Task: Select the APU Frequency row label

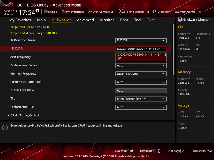Action: pyautogui.click(x=21, y=57)
